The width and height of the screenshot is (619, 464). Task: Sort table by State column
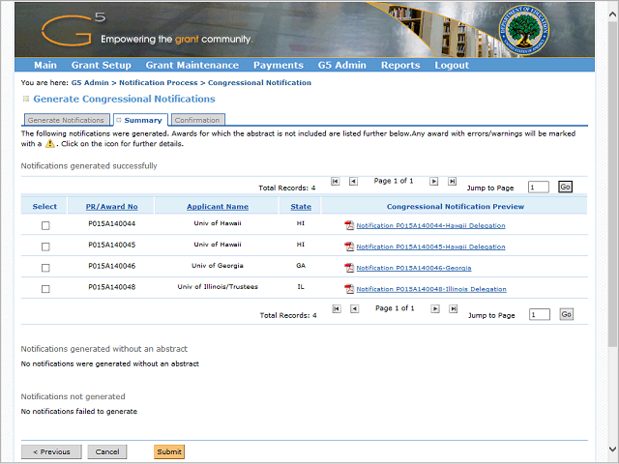coord(301,206)
